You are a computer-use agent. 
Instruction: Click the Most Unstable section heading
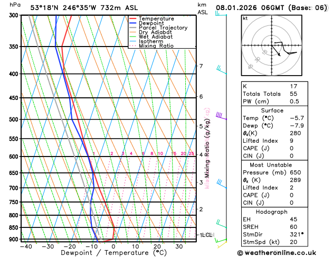(271, 165)
